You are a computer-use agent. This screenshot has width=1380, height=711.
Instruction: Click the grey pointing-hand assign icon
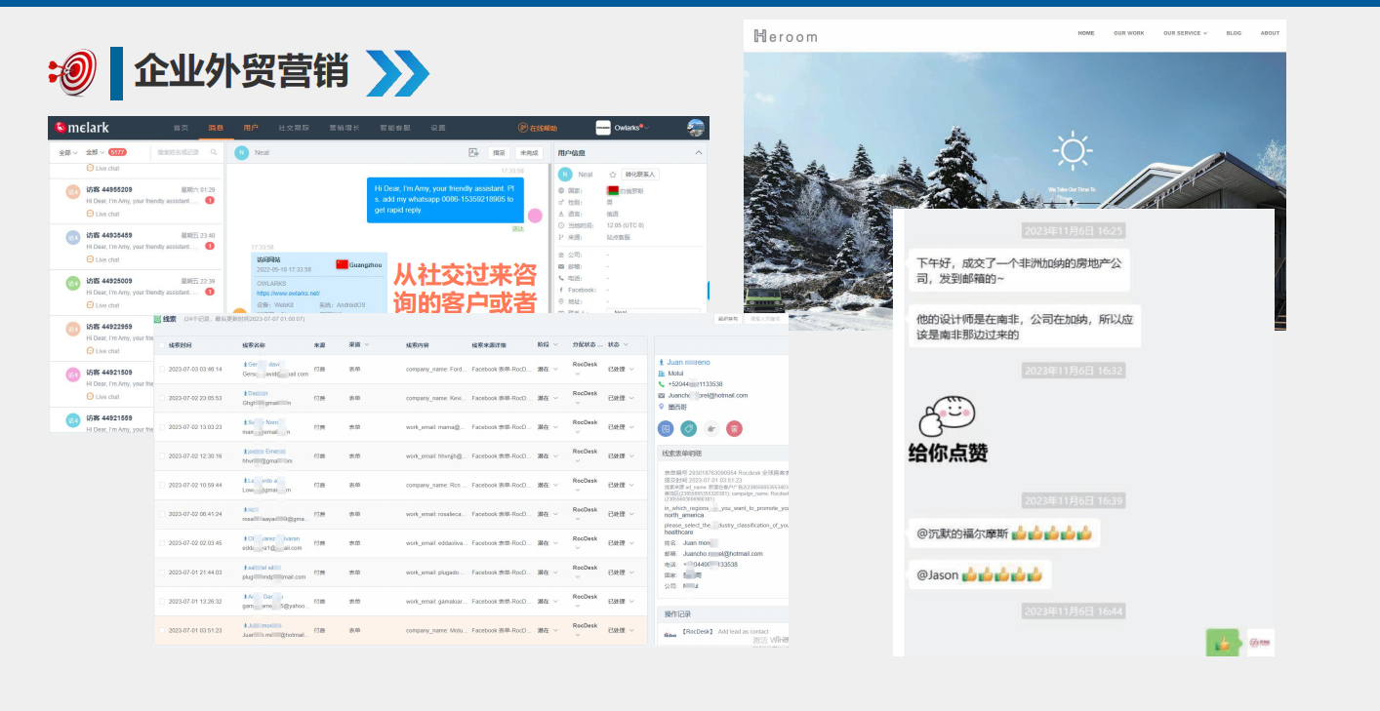711,427
